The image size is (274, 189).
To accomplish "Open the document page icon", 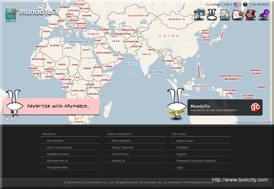I will (x=225, y=14).
